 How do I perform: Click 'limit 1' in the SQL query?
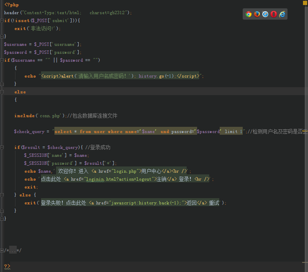(234, 131)
